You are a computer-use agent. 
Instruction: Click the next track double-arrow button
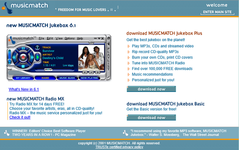pos(32,57)
